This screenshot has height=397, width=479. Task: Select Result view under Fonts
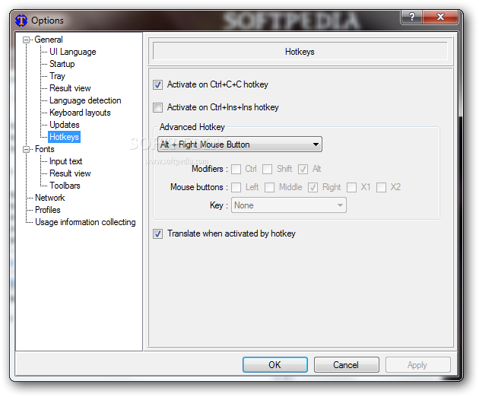(x=70, y=173)
